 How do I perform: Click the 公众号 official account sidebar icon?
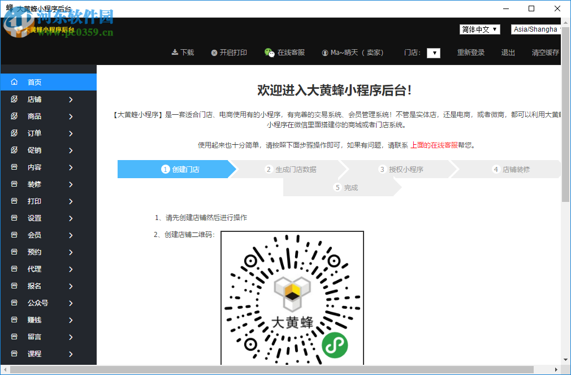(14, 303)
